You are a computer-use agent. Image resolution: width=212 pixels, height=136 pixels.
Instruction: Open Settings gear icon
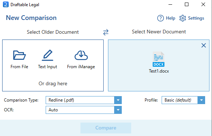(183, 18)
